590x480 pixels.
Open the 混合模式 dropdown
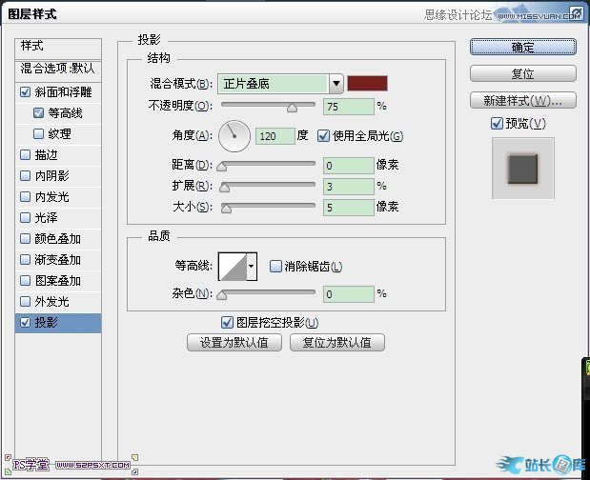tap(279, 83)
